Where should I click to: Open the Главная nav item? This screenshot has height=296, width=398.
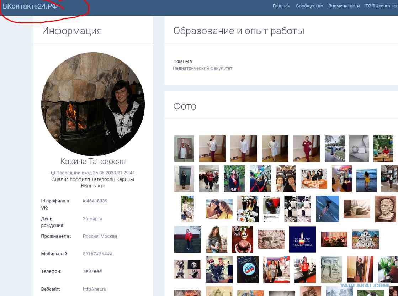(281, 6)
